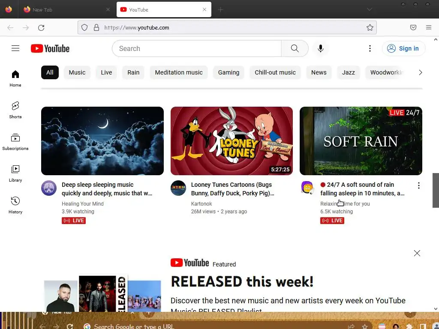Visit Healing Your Mind channel
This screenshot has height=329, width=439.
pyautogui.click(x=83, y=203)
